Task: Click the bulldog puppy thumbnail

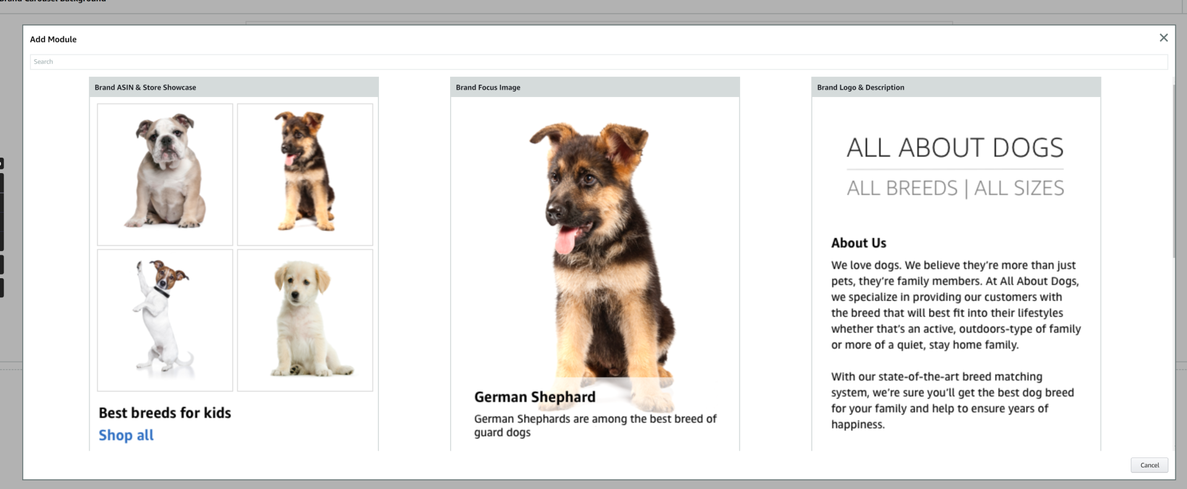Action: [165, 174]
